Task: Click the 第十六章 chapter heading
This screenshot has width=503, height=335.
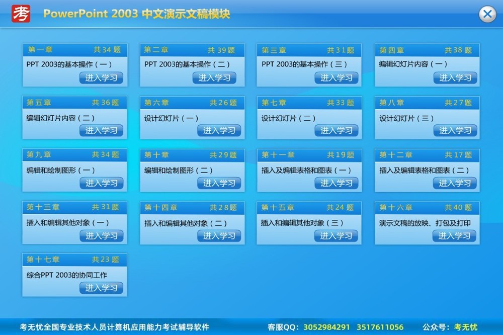Action: pos(396,208)
